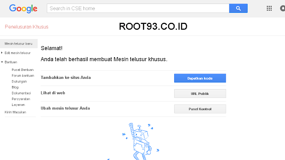Open Forum bantuan link

[23, 75]
